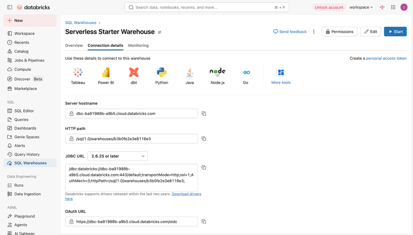
Task: Start the warehouse
Action: pyautogui.click(x=395, y=32)
